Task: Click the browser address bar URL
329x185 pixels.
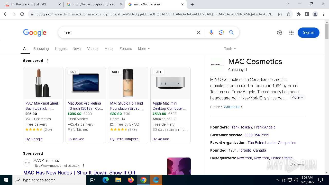Action: [155, 14]
